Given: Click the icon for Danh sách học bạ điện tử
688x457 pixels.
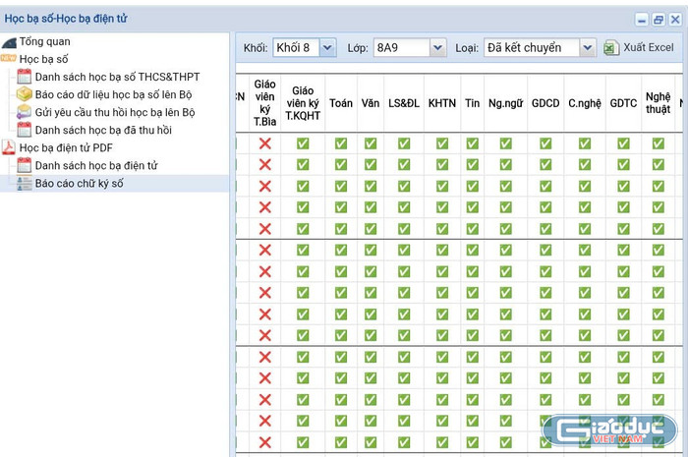Looking at the screenshot, I should click(25, 165).
